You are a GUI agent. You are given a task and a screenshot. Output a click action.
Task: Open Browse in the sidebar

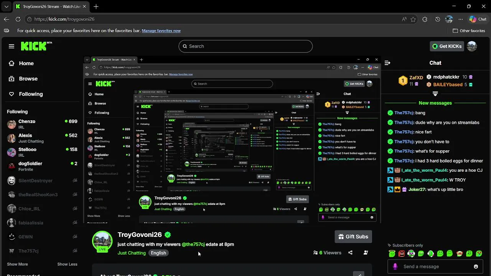(23, 79)
